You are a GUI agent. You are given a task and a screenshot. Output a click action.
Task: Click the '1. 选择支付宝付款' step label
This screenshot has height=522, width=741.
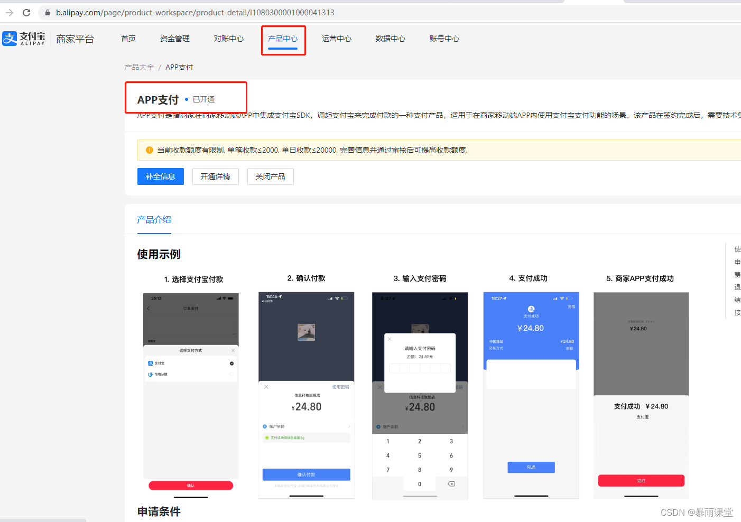(x=193, y=279)
